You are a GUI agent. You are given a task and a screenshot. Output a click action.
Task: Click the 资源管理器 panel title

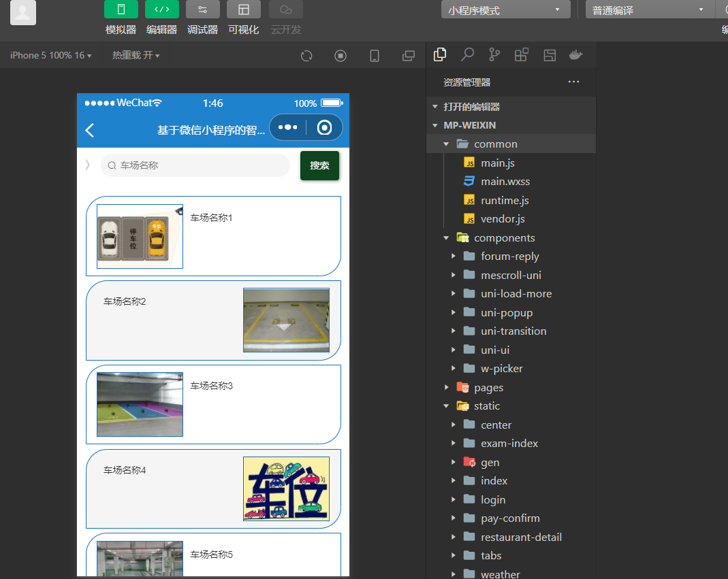pos(466,82)
